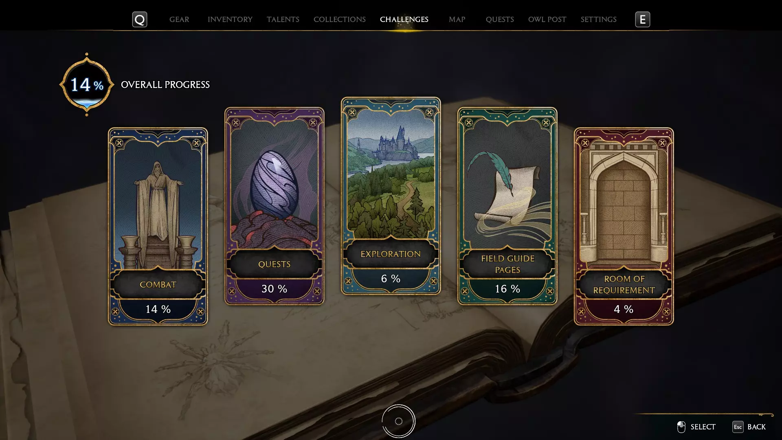This screenshot has width=782, height=440.
Task: Switch to the Gear tab
Action: [179, 20]
